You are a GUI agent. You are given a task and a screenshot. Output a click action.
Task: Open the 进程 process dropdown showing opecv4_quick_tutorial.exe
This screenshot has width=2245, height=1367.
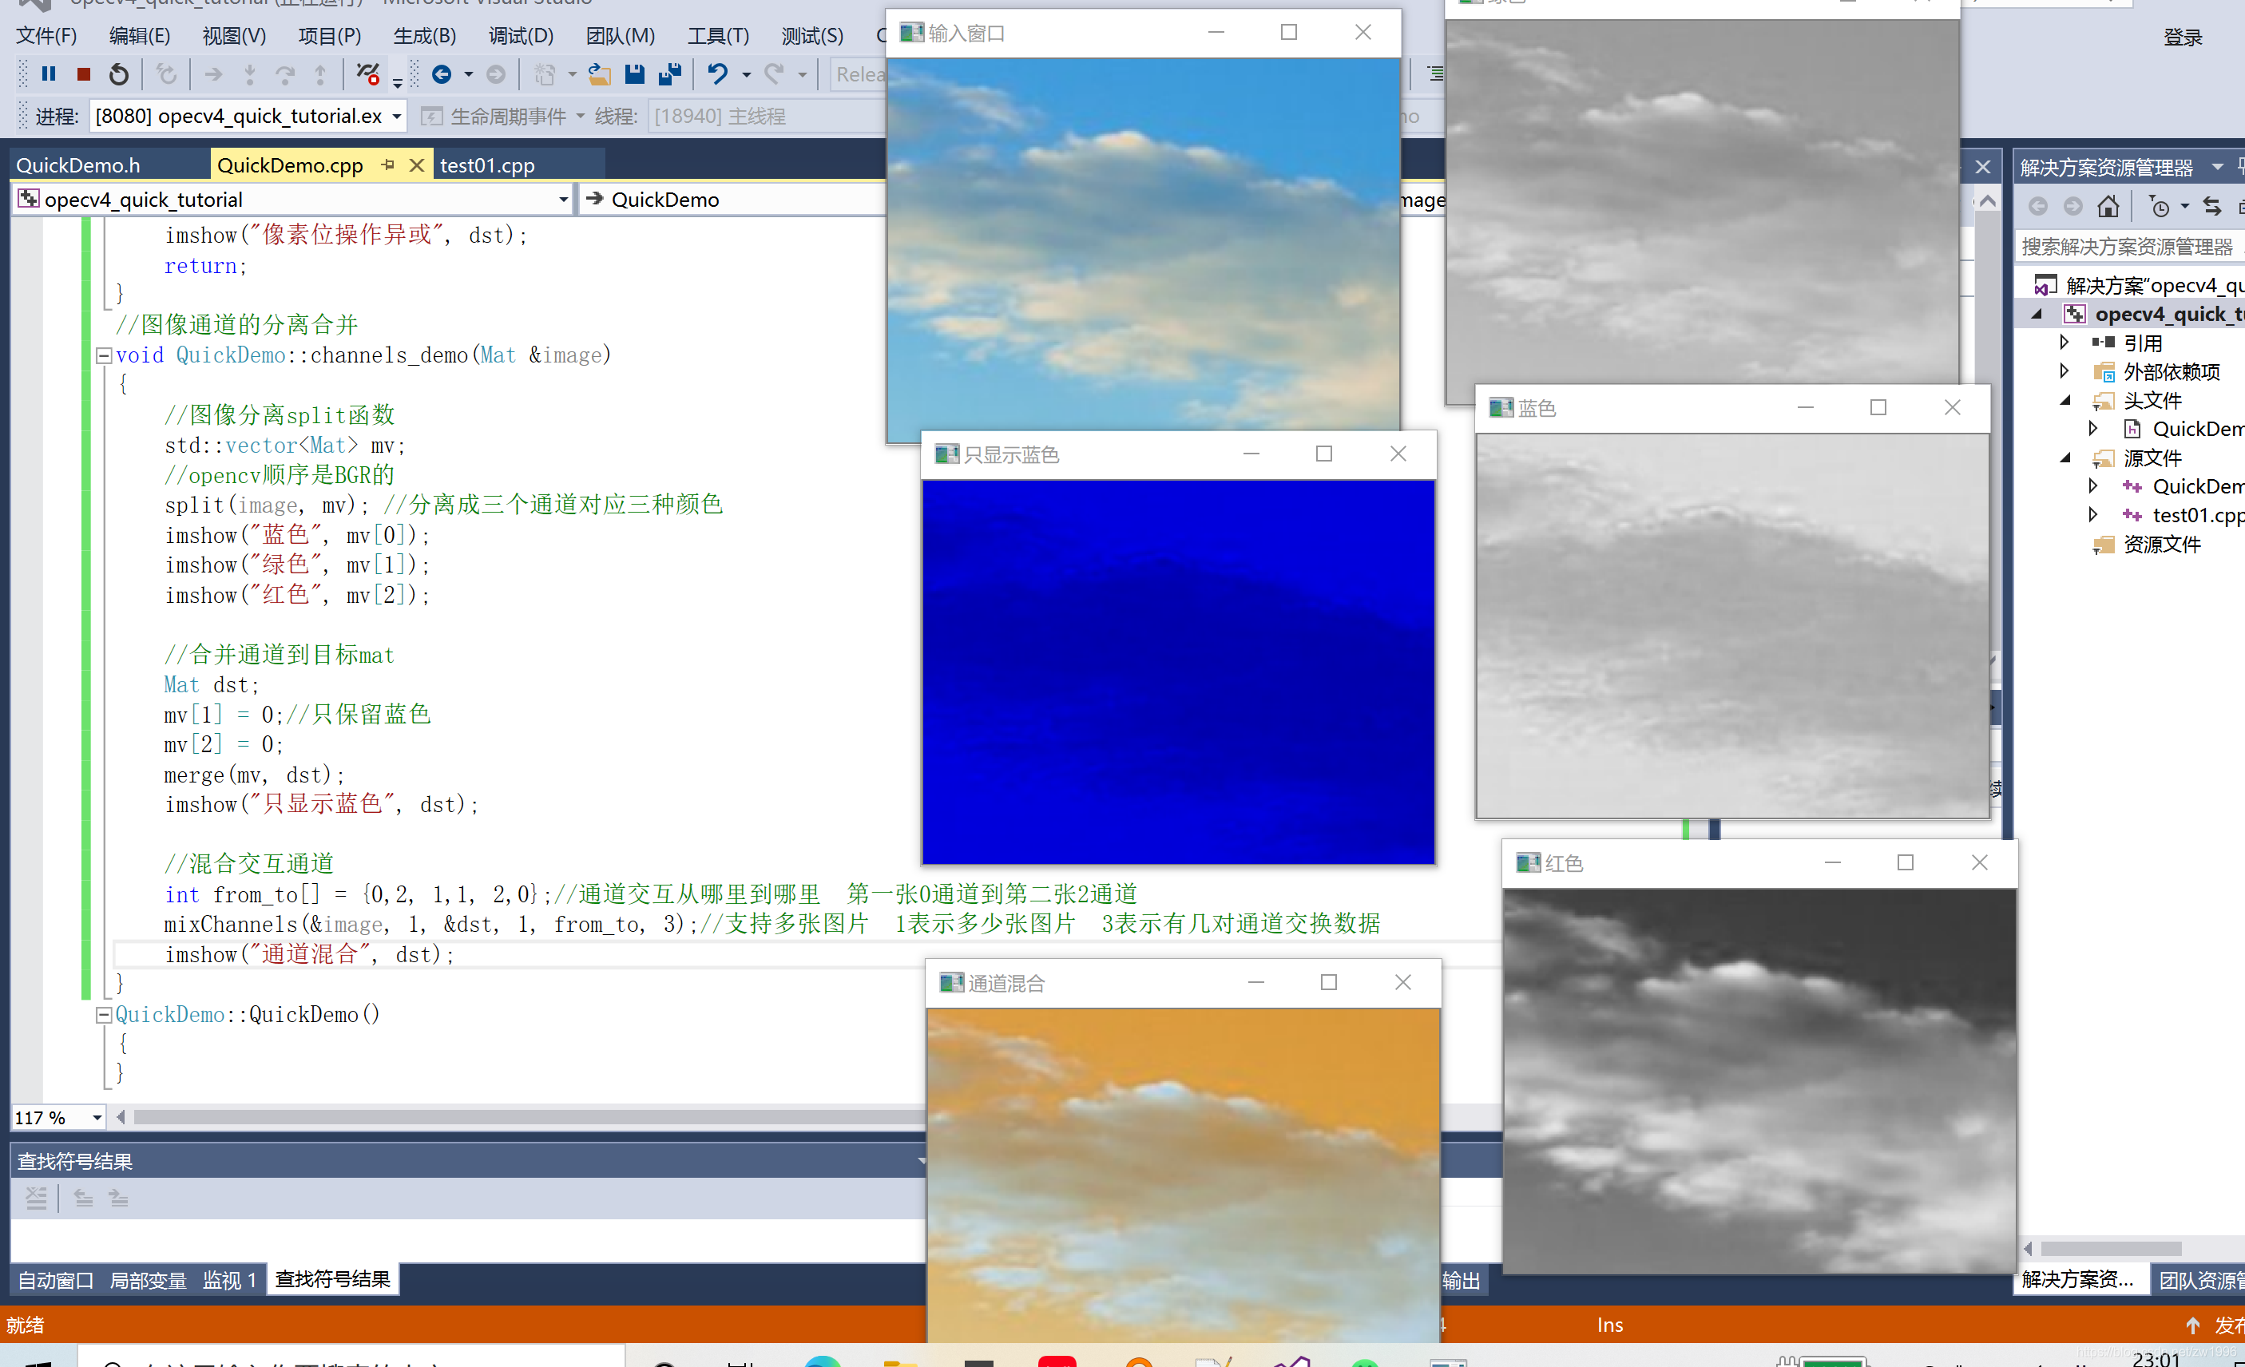click(x=395, y=116)
